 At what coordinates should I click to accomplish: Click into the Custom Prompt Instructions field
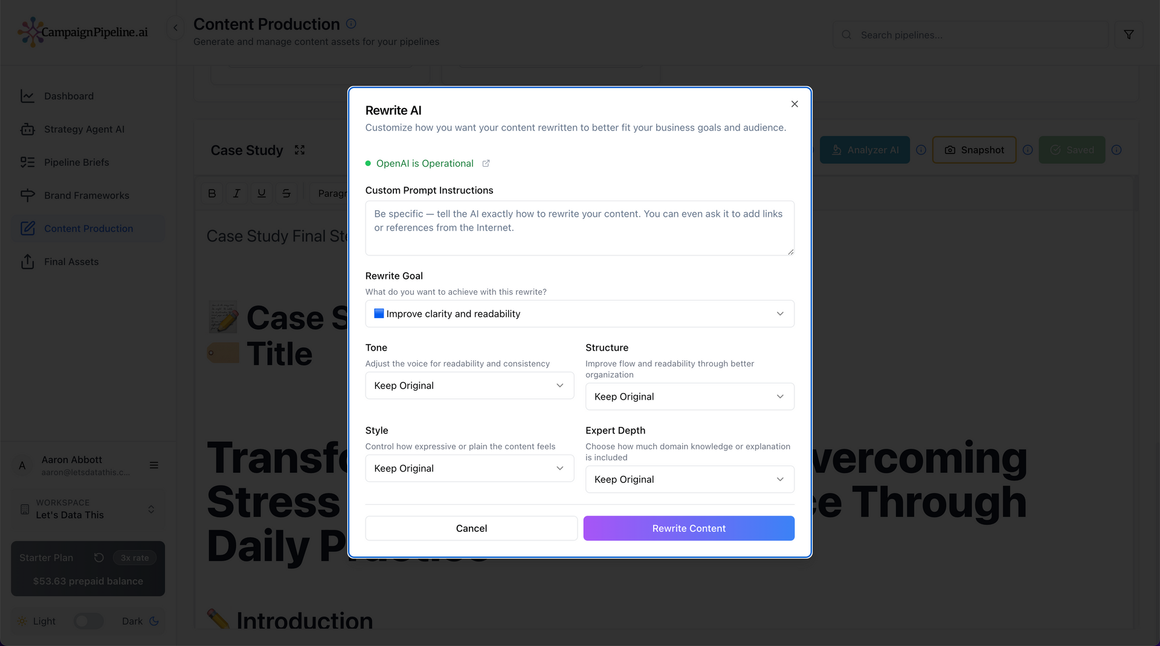579,228
